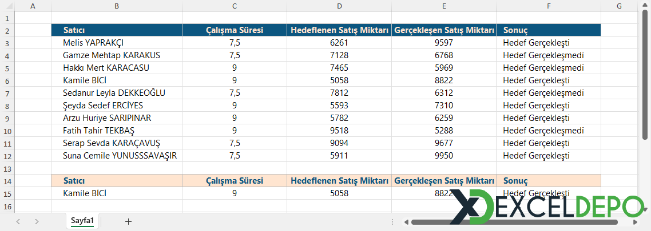Select column C header
Image resolution: width=651 pixels, height=231 pixels.
[235, 6]
